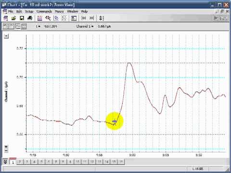231x173 pixels.
Task: Open the Commands menu
Action: pyautogui.click(x=44, y=11)
